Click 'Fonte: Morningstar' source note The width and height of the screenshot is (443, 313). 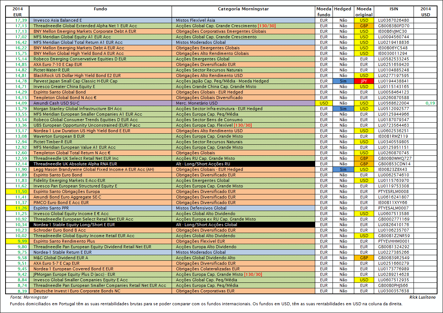[x=29, y=297]
